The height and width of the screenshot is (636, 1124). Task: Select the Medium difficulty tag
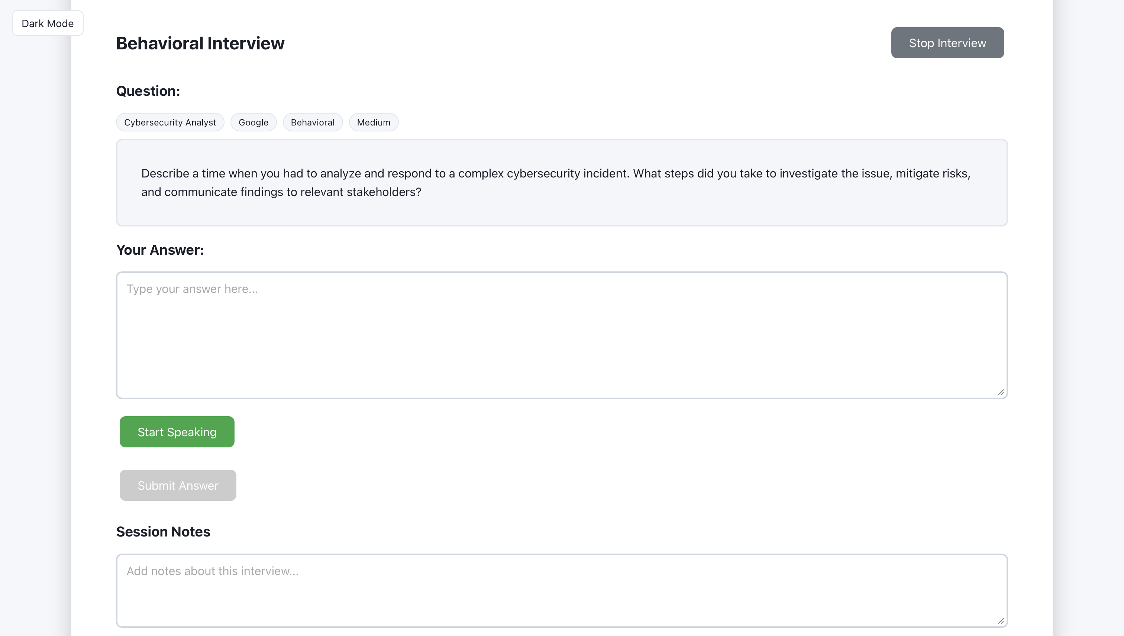(373, 122)
